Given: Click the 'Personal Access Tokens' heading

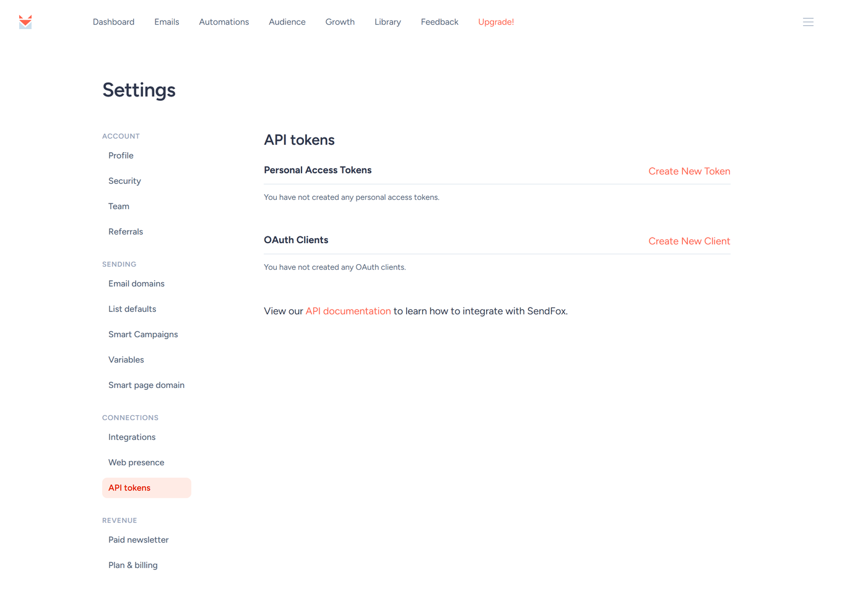Looking at the screenshot, I should pyautogui.click(x=318, y=170).
